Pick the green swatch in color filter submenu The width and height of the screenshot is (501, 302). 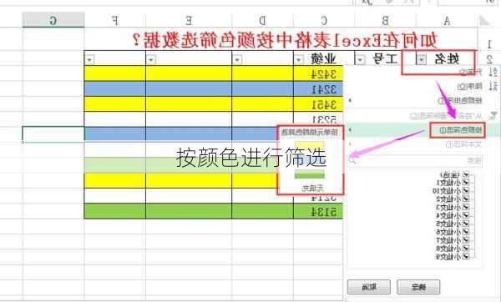(309, 174)
